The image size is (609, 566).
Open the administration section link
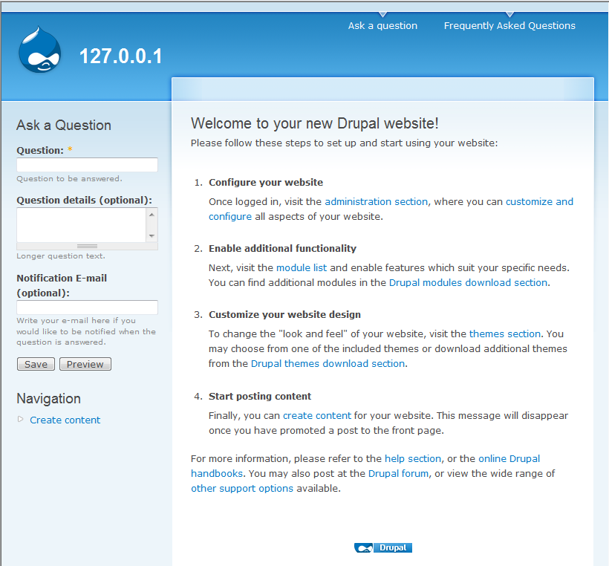point(376,201)
